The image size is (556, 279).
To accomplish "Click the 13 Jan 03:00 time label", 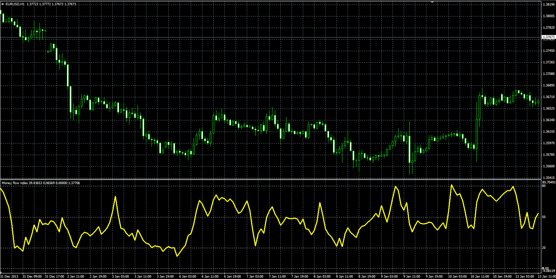I will tap(524, 277).
